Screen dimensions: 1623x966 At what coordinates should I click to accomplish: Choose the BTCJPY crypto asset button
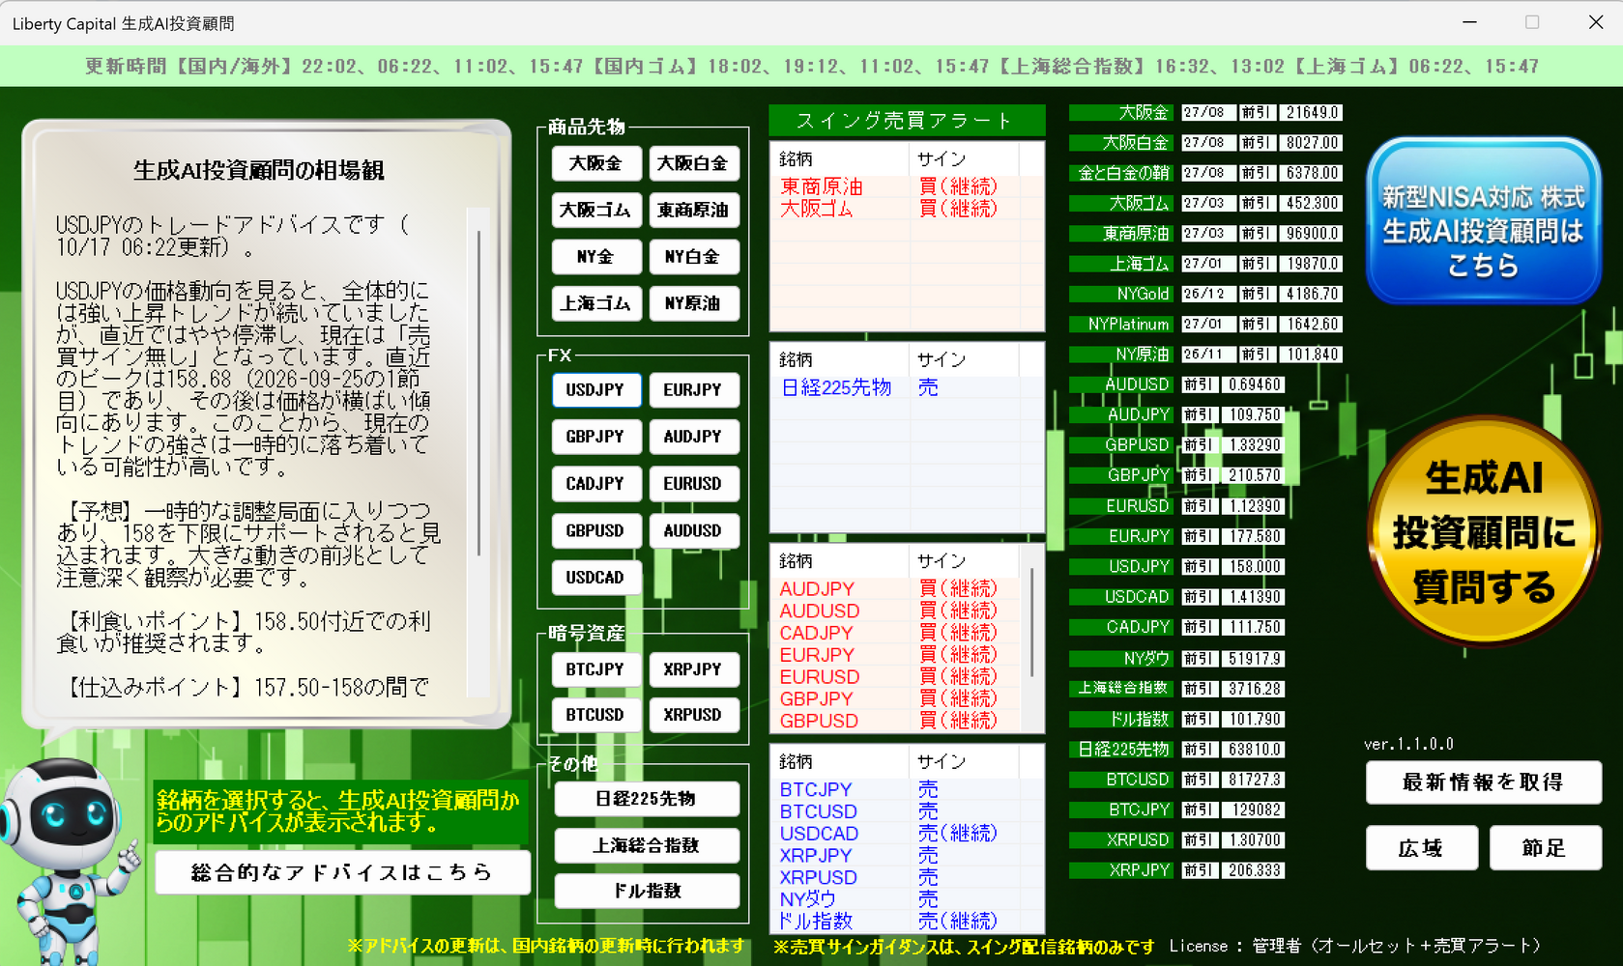coord(596,669)
